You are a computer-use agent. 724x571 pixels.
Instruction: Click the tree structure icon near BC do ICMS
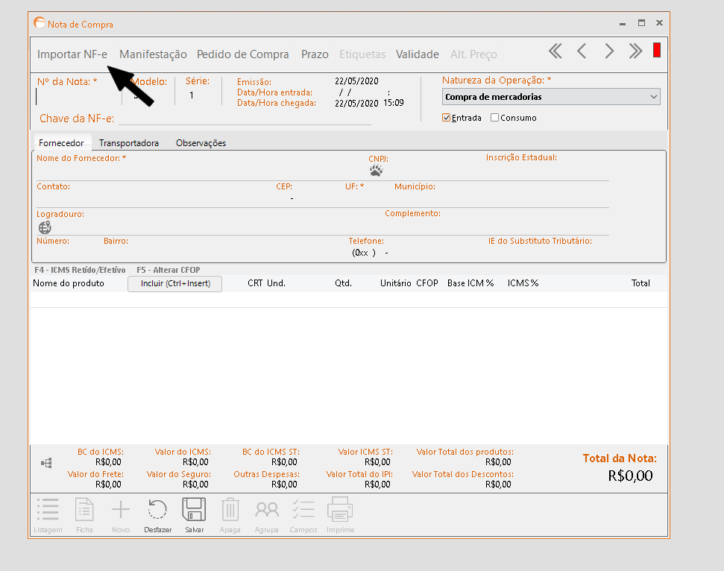pyautogui.click(x=46, y=463)
